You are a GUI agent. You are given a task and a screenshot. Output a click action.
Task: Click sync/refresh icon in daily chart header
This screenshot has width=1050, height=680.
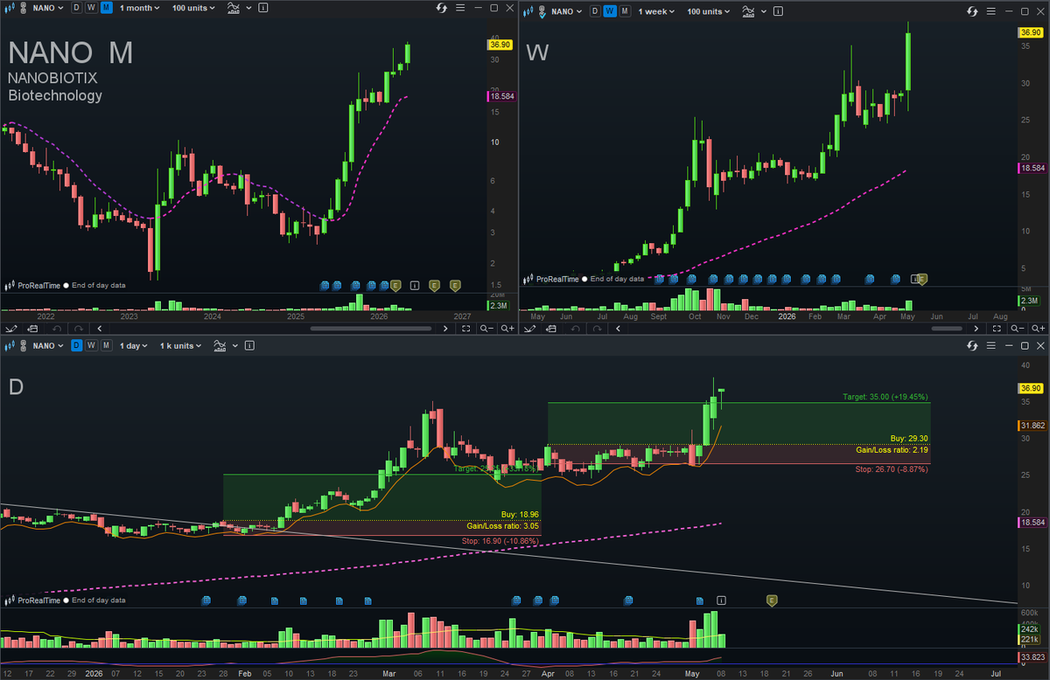pyautogui.click(x=972, y=346)
